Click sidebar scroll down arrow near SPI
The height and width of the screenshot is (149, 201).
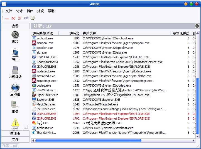pos(26,127)
